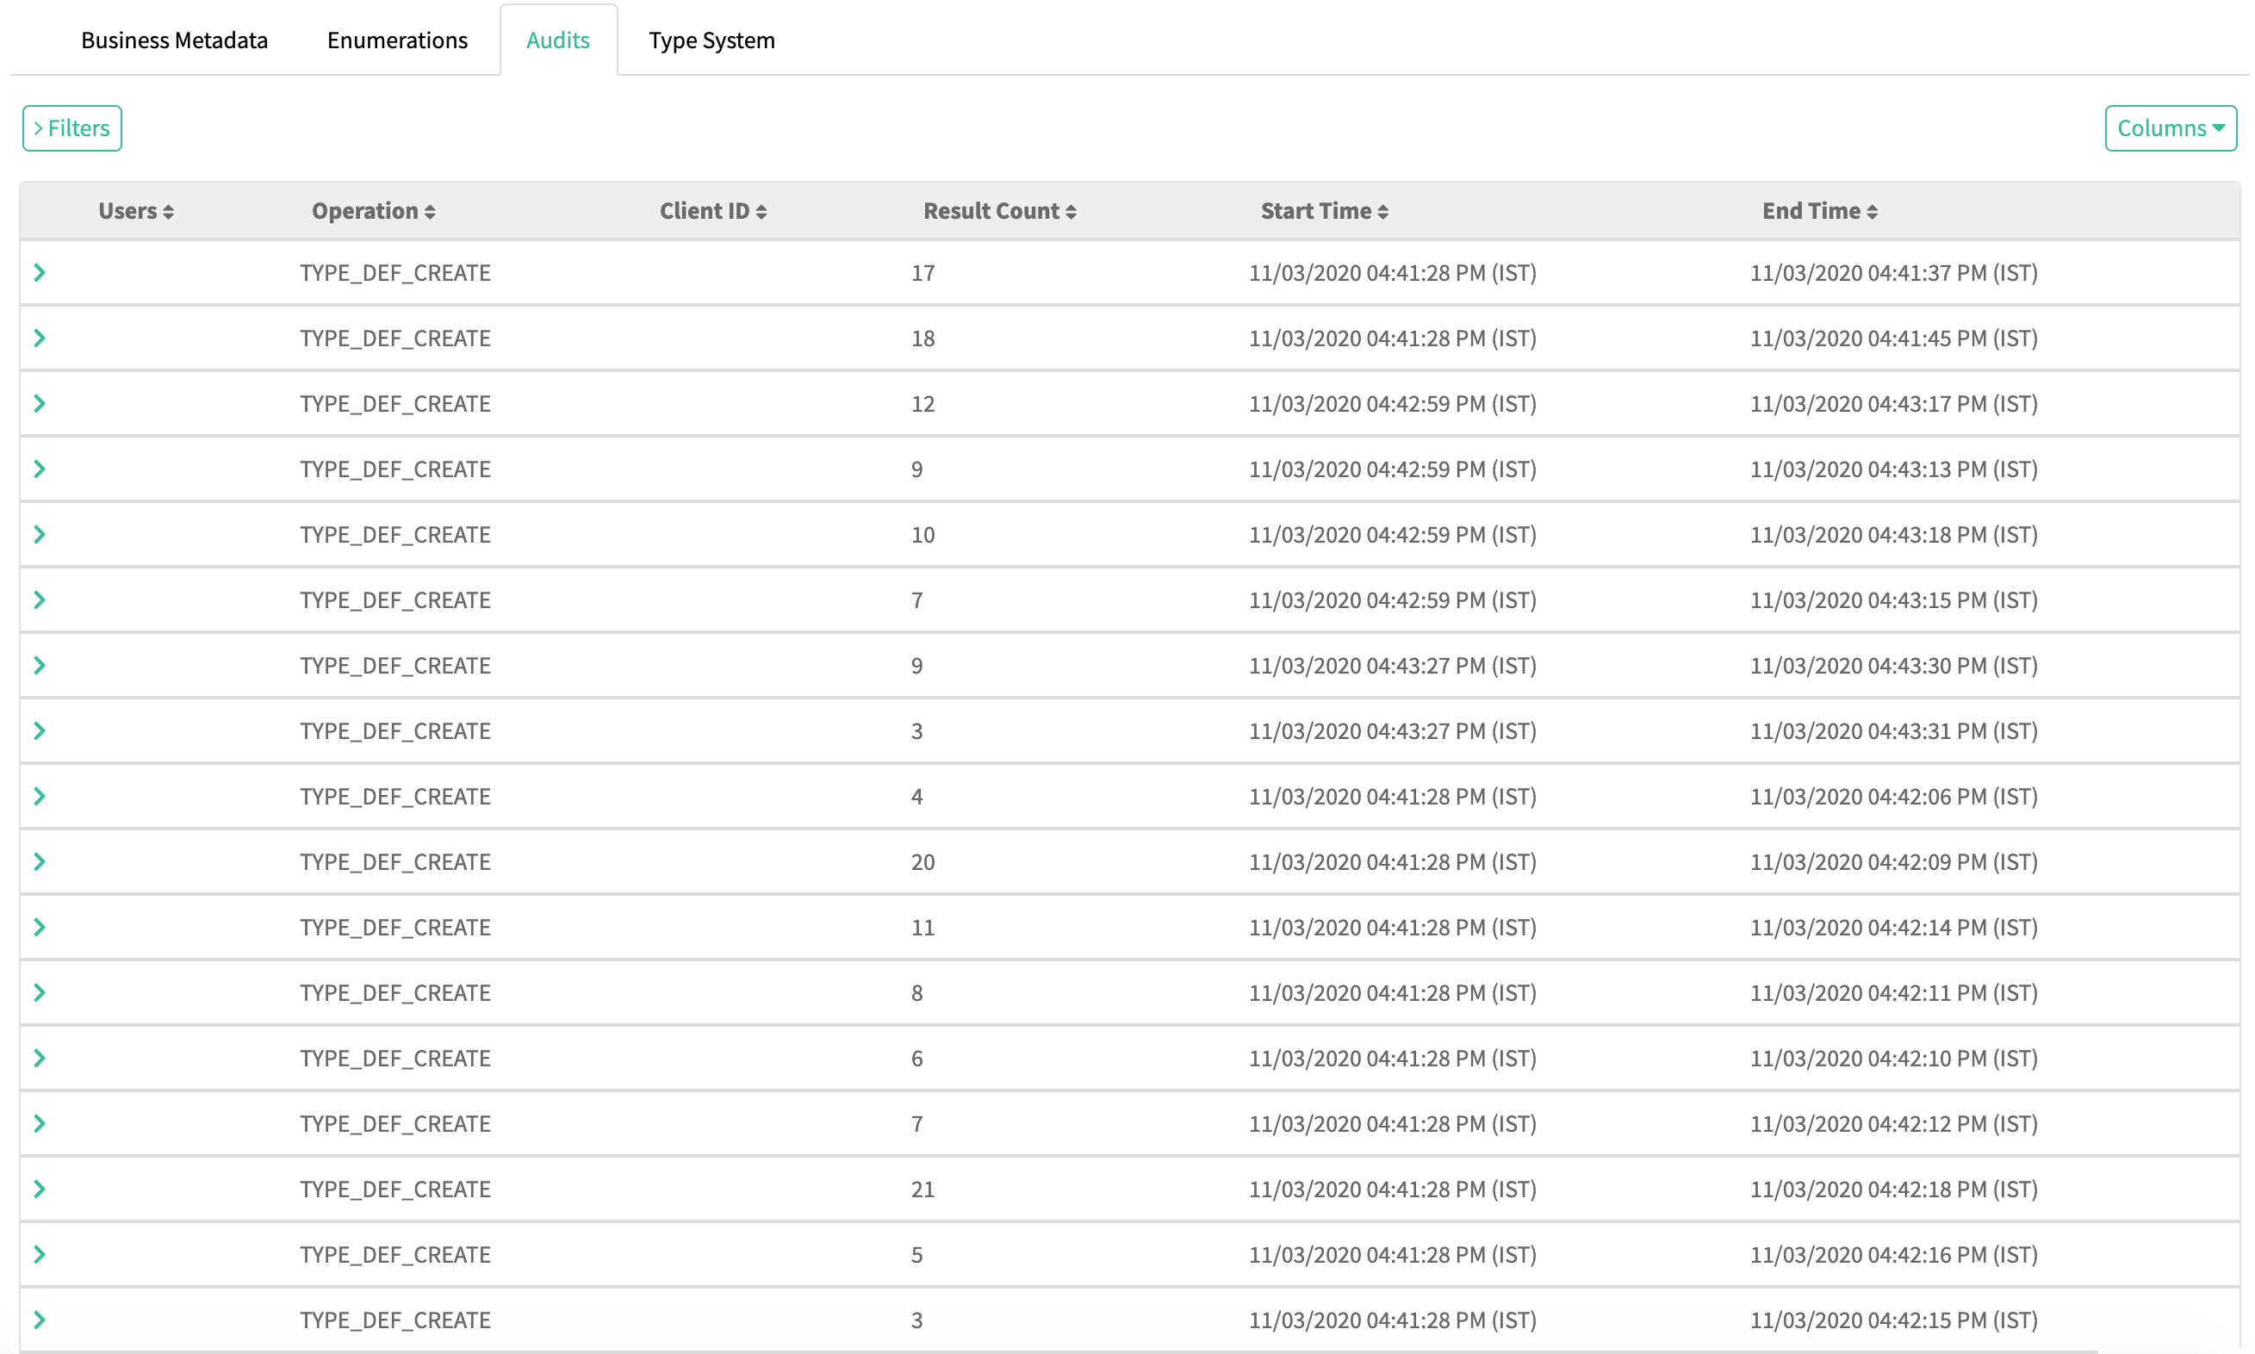Expand the Filters panel

click(72, 127)
